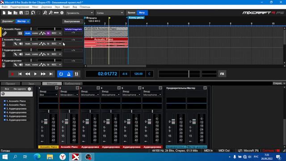This screenshot has width=286, height=161.
Task: Start recording with the red record button
Action: click(x=12, y=74)
